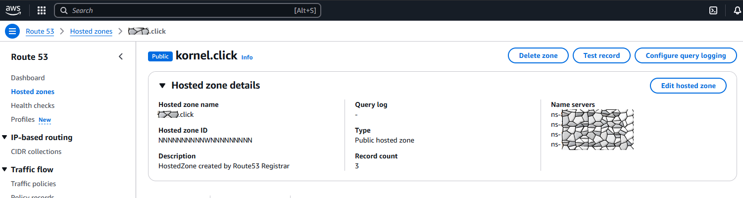The width and height of the screenshot is (743, 198).
Task: Collapse the Traffic flow section
Action: [4, 169]
